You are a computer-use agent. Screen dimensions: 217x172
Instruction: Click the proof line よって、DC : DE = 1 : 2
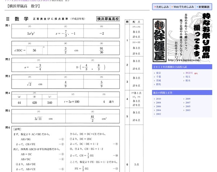[x=84, y=144]
